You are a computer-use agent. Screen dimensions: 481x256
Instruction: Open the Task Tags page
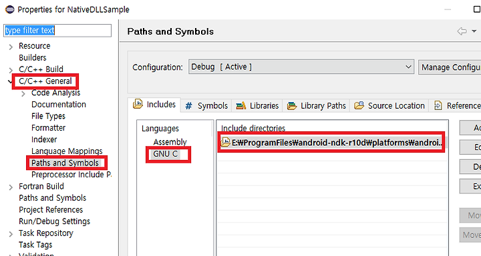coord(35,245)
